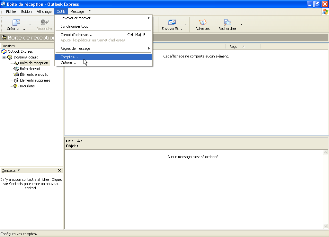The width and height of the screenshot is (329, 237).
Task: Click the Rechercher toolbar icon
Action: tap(227, 22)
